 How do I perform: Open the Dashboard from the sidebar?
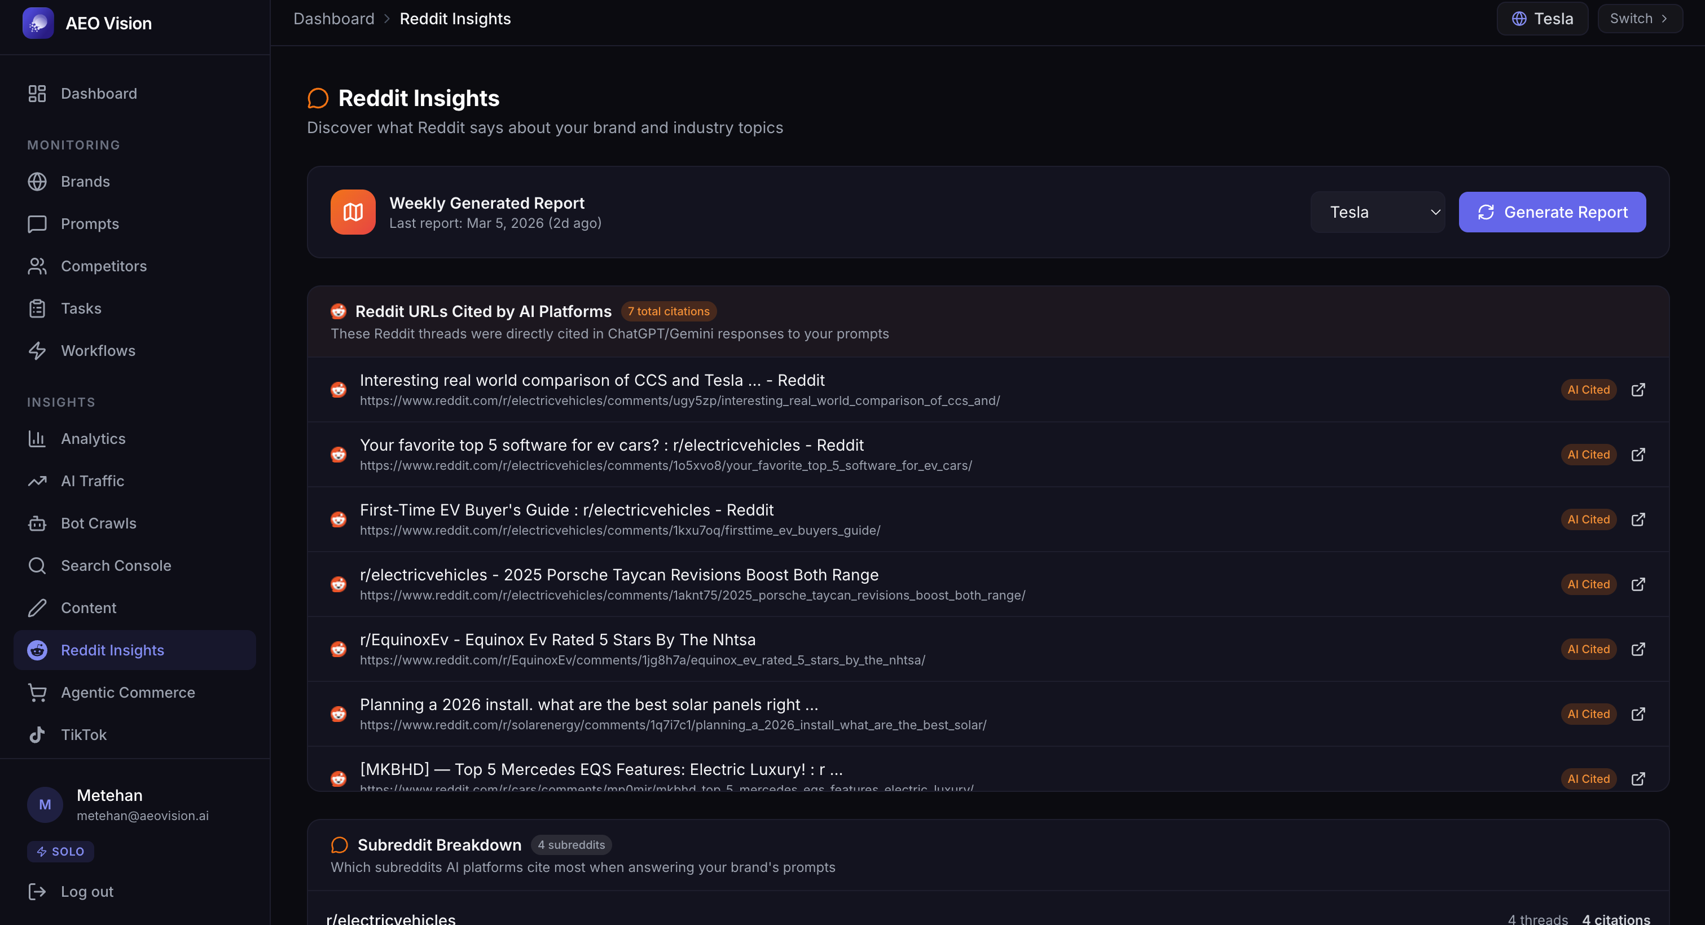pos(98,93)
